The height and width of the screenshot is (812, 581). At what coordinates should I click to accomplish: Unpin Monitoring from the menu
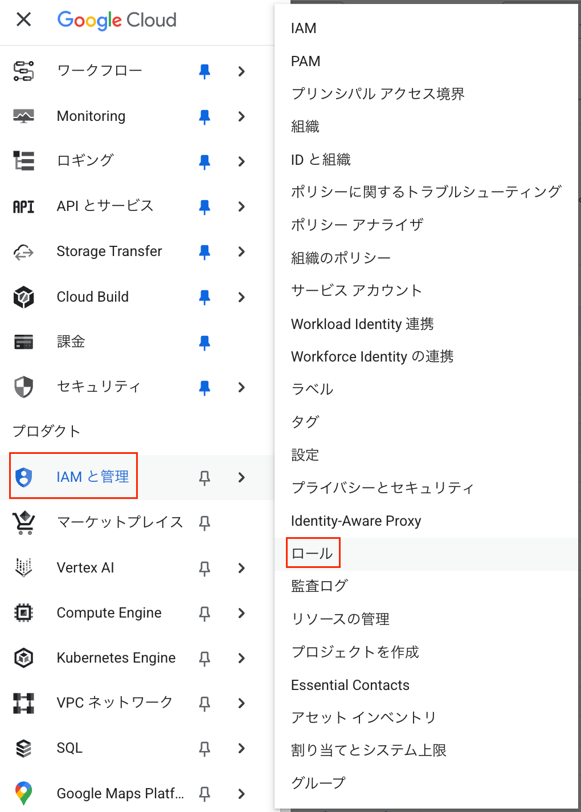[x=204, y=117]
